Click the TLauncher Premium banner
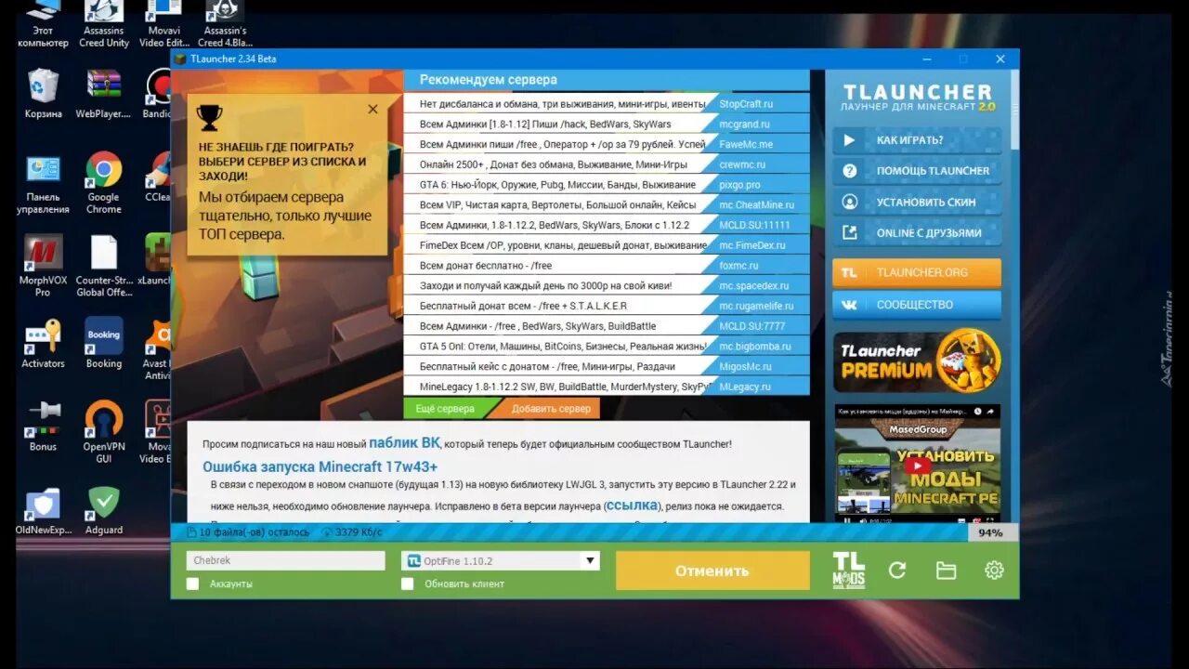The image size is (1189, 669). pos(917,361)
